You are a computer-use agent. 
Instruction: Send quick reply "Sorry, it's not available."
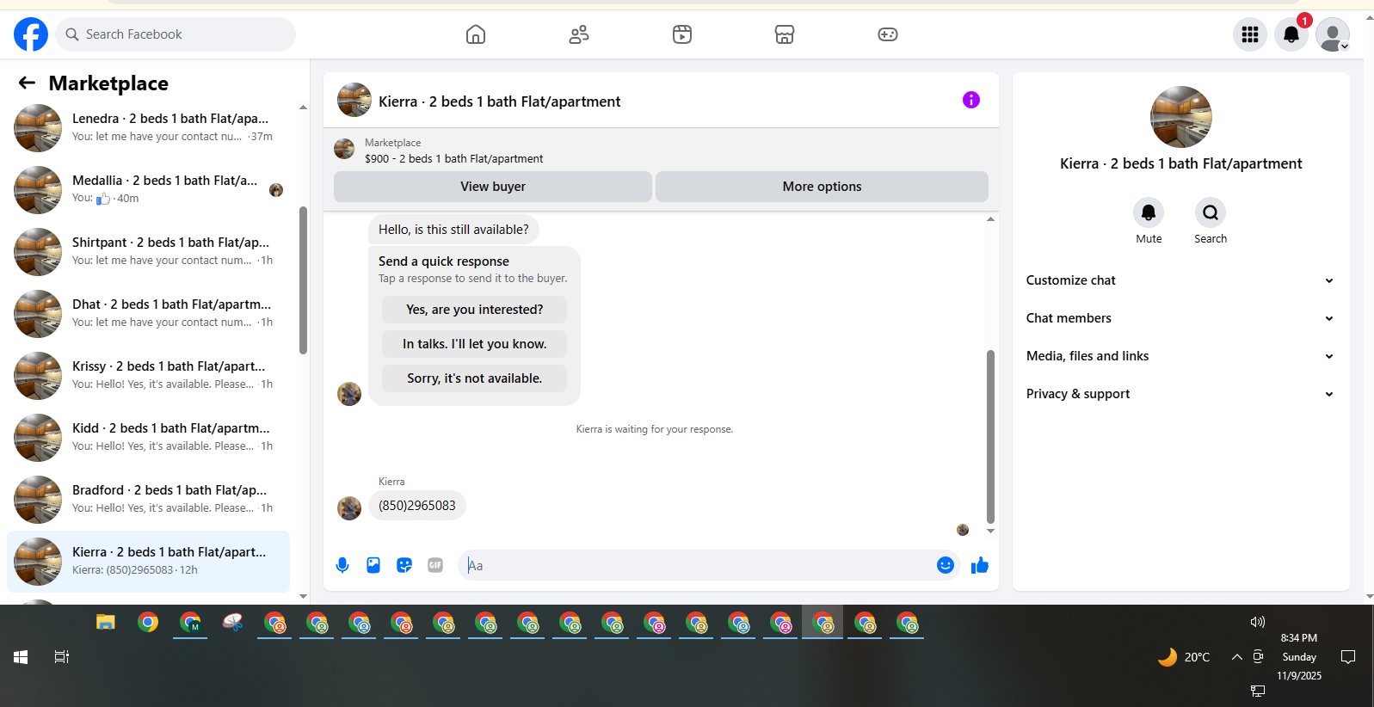pos(475,378)
